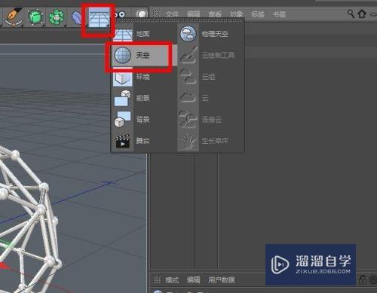Open the 对象 menu
The height and width of the screenshot is (293, 377).
pyautogui.click(x=236, y=14)
